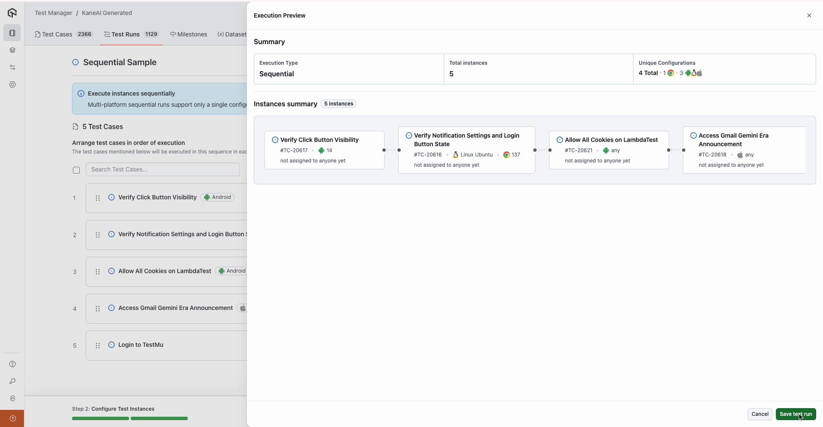The height and width of the screenshot is (427, 823).
Task: Toggle the status icon on Allow All Cookies on LambdaTest
Action: click(x=112, y=271)
